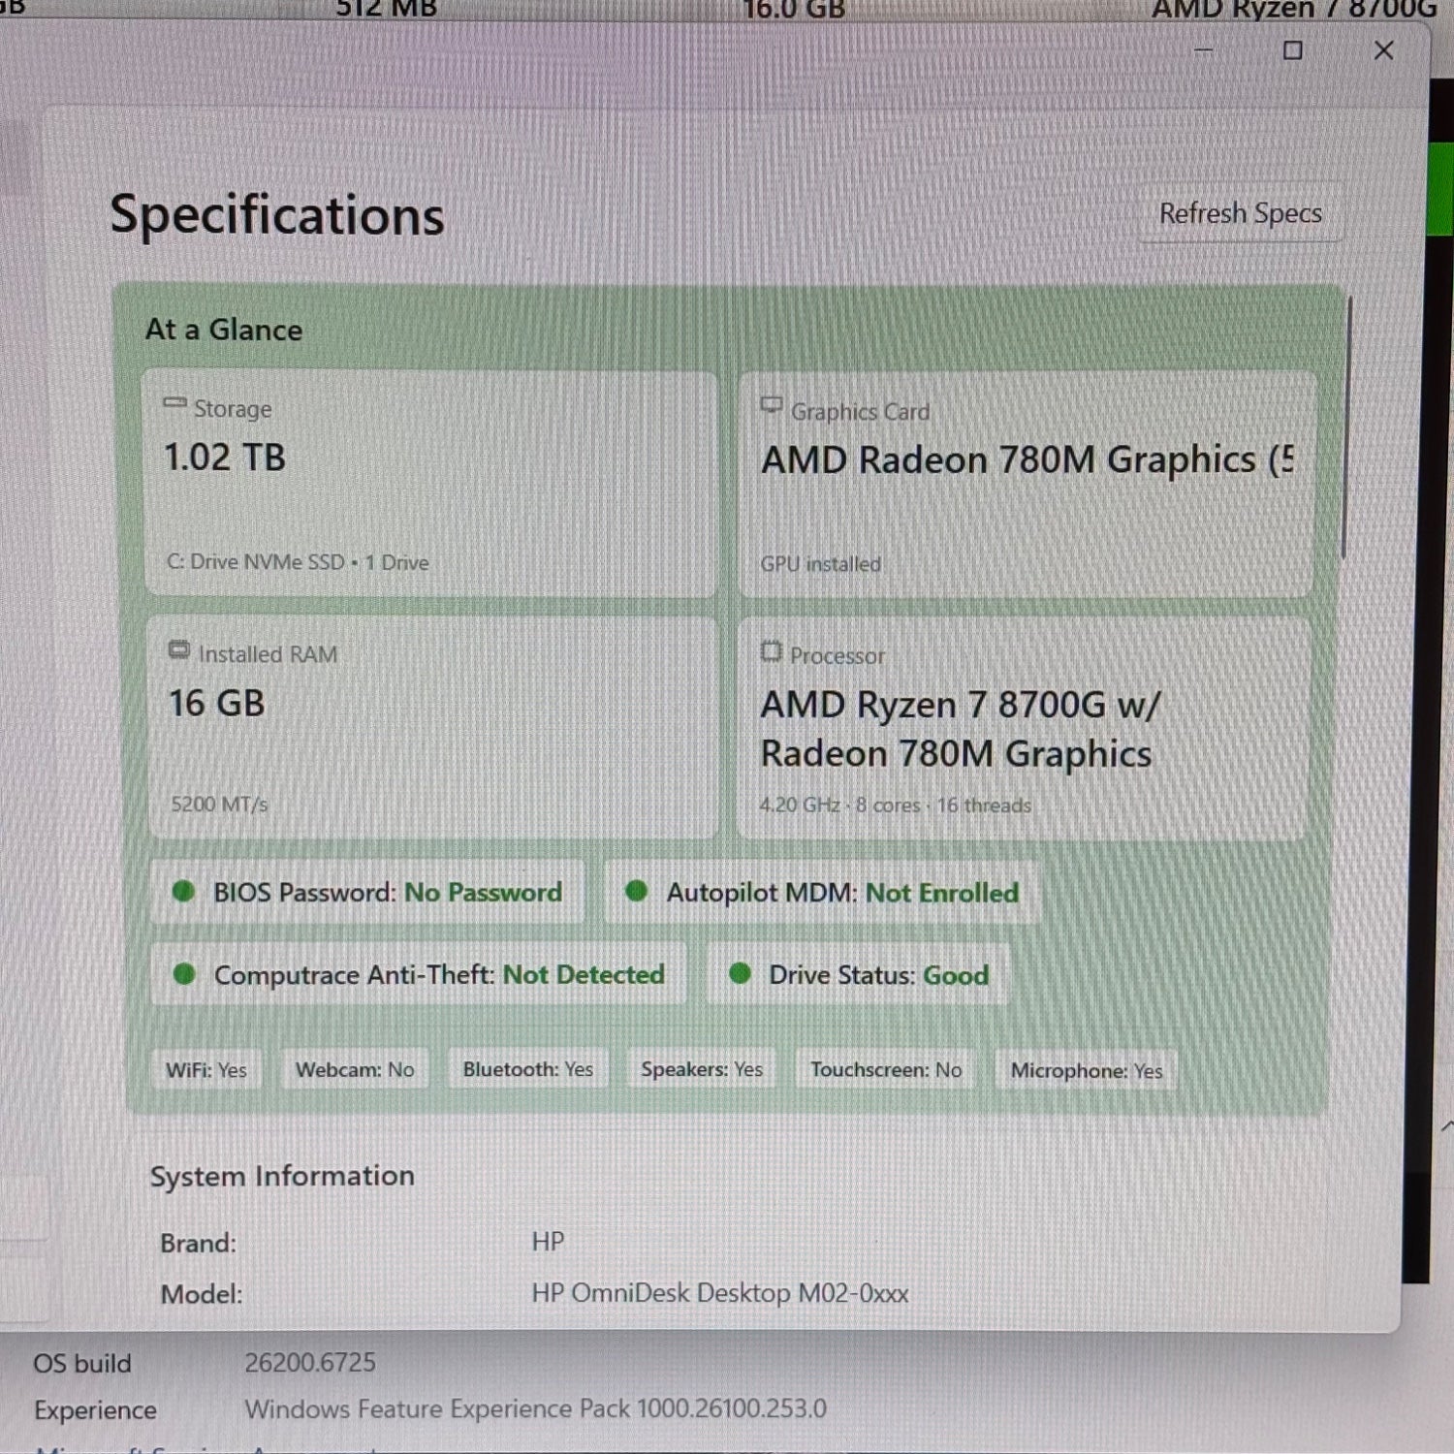1454x1454 pixels.
Task: Minimize the Specifications window
Action: click(1204, 50)
